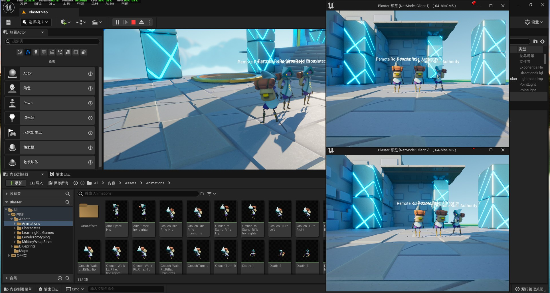Select the Characters folder in the tree

31,228
